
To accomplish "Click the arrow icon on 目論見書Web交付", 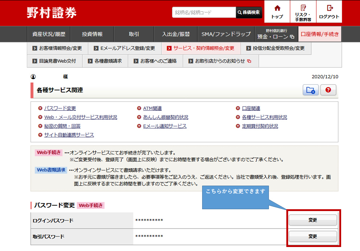I will pyautogui.click(x=35, y=61).
